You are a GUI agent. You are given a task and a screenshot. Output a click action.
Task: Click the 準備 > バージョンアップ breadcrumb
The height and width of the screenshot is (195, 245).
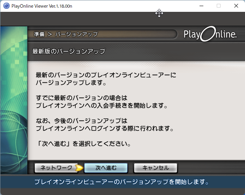point(66,34)
